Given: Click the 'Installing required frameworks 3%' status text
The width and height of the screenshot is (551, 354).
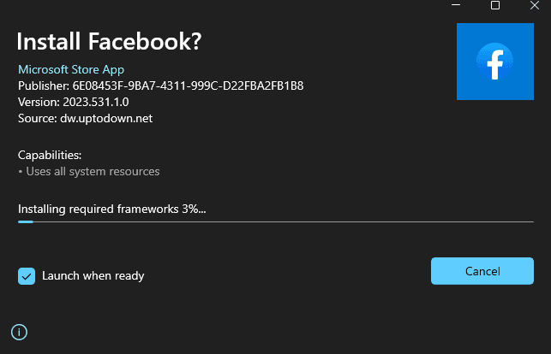Looking at the screenshot, I should [111, 209].
